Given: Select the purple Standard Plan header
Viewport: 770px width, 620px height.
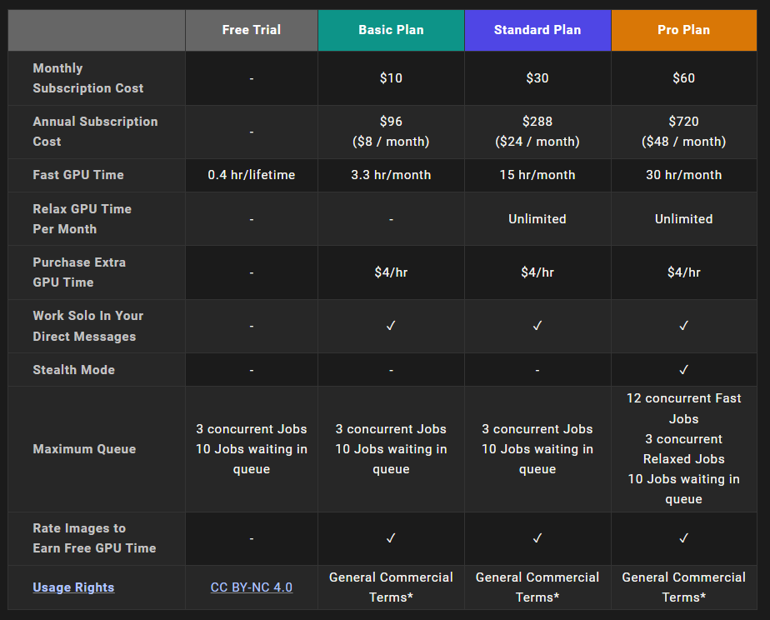Looking at the screenshot, I should tap(537, 30).
